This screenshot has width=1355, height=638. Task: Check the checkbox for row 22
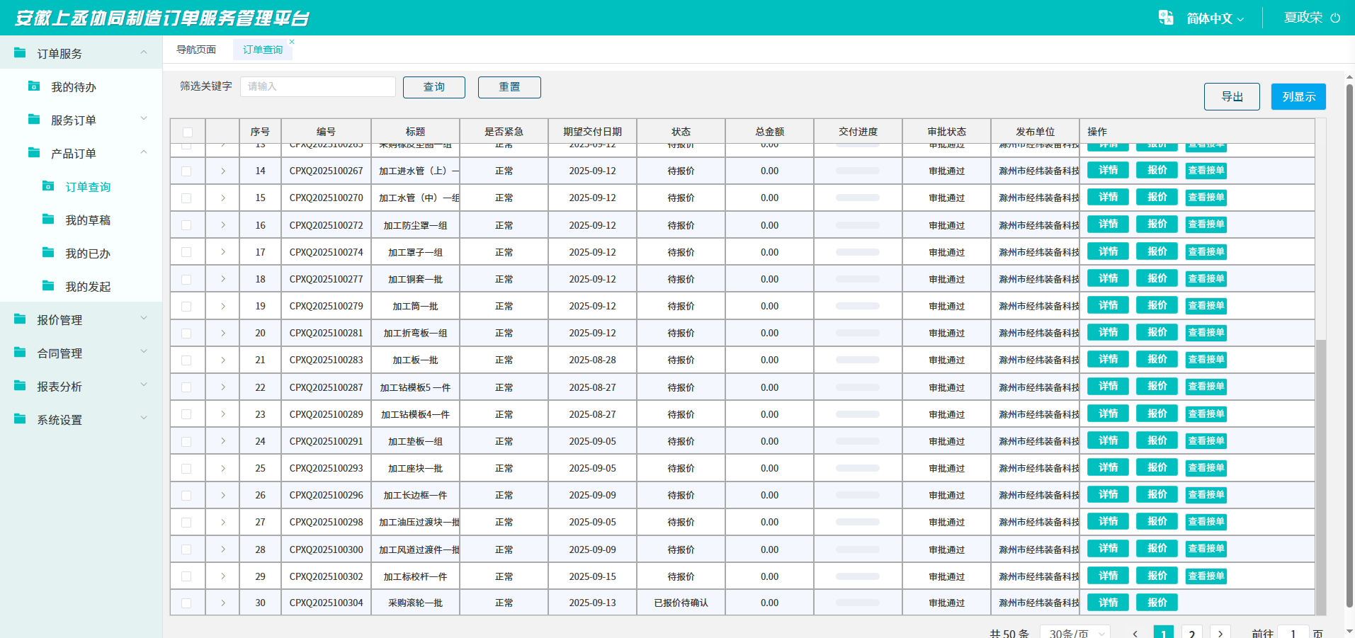[186, 388]
